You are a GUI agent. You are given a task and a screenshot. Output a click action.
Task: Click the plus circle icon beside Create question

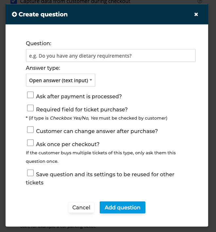14,14
